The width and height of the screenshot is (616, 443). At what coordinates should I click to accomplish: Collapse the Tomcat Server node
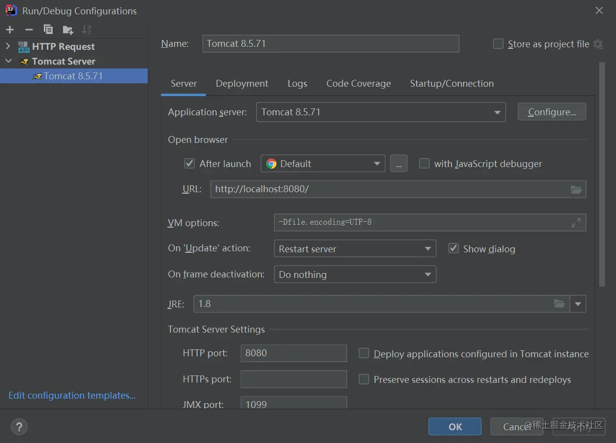point(8,61)
